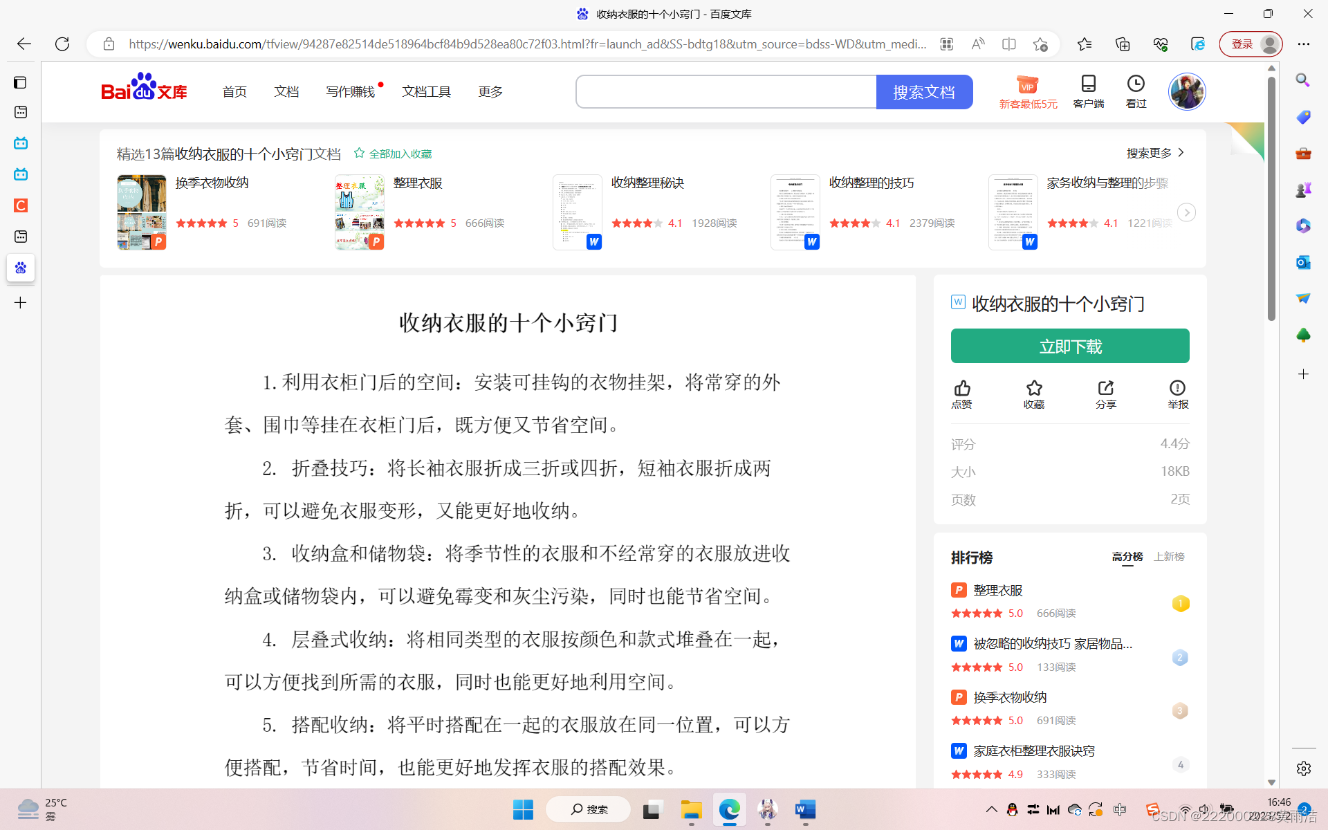Click the Baidu 文库 logo
This screenshot has width=1328, height=830.
(144, 89)
